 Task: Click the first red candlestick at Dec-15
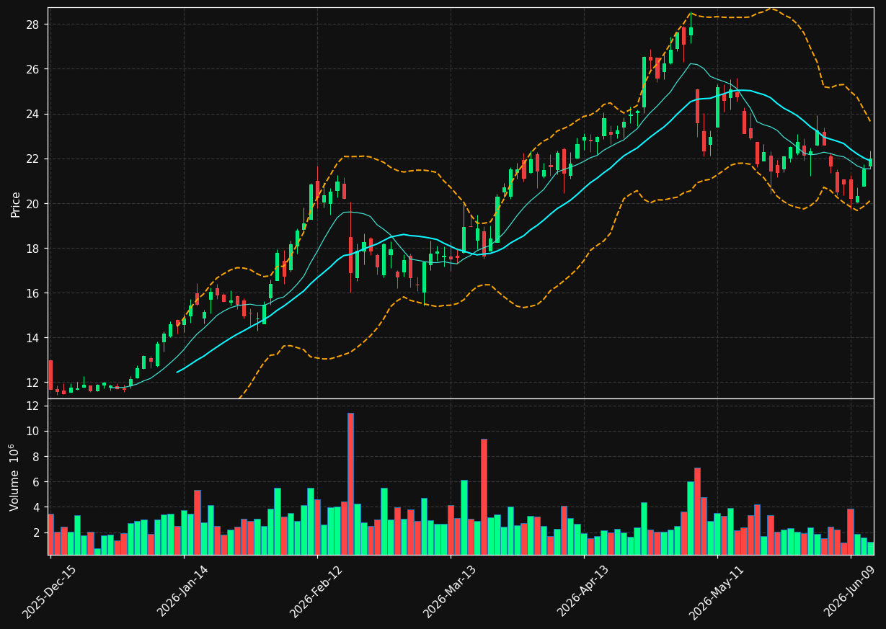point(50,375)
